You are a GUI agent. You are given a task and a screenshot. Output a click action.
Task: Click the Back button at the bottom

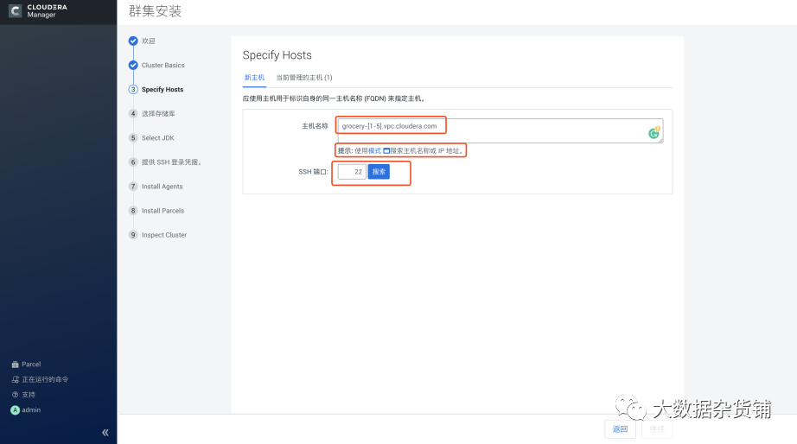pyautogui.click(x=620, y=428)
